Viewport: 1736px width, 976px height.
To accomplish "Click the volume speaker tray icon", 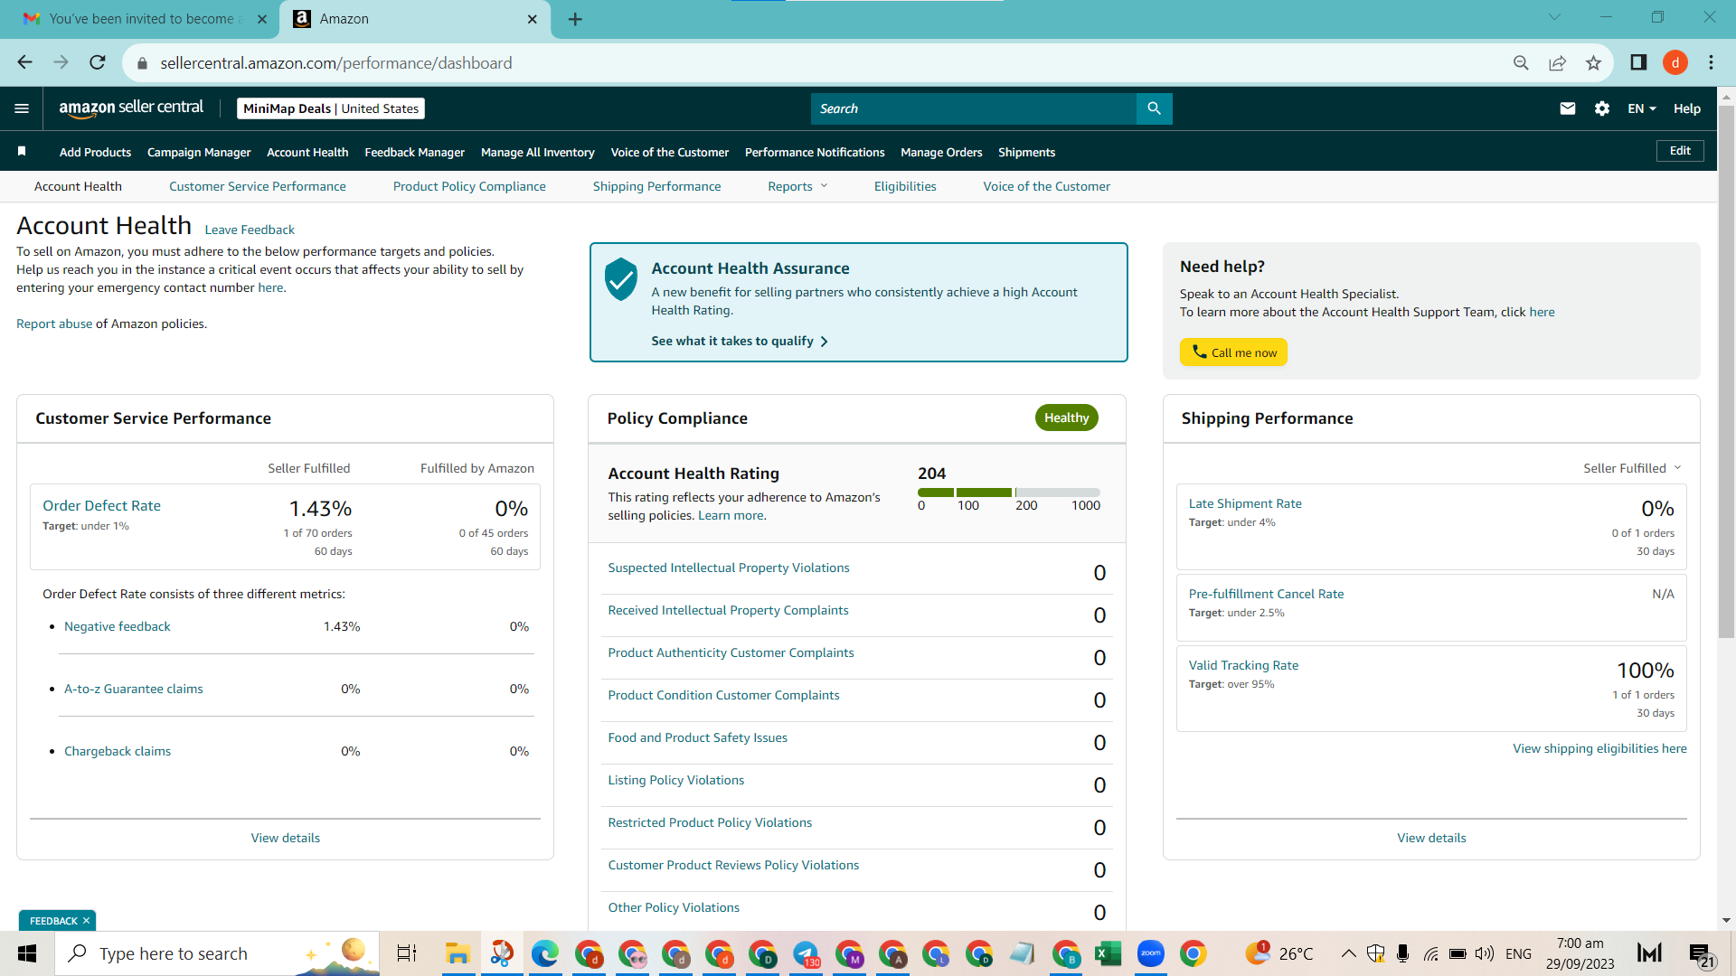I will click(x=1484, y=953).
